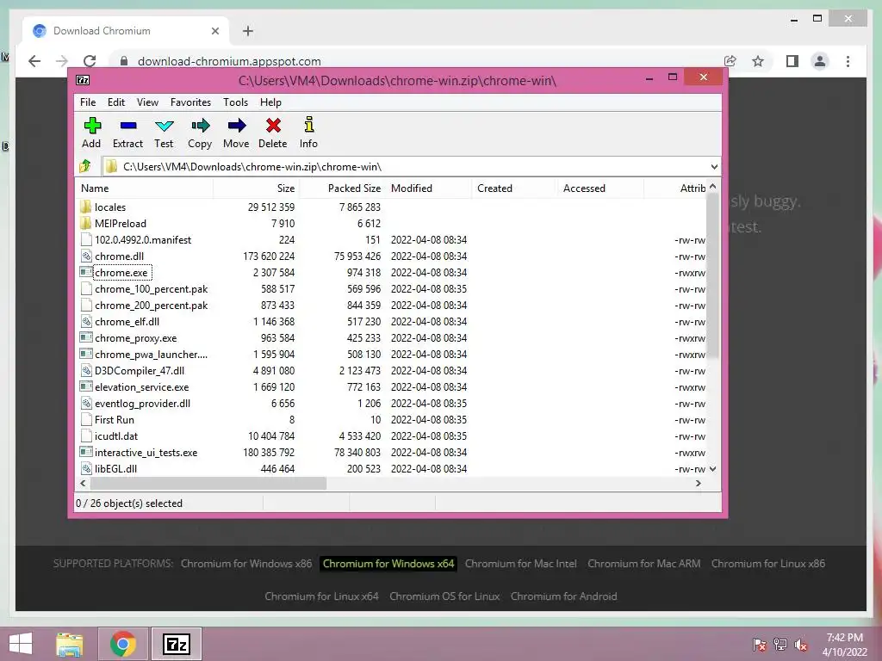Image resolution: width=882 pixels, height=661 pixels.
Task: Click the chrome.dll file icon
Action: (86, 256)
